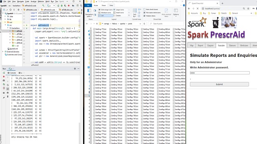
Task: Collapse the src folder in Project tree
Action: tap(5, 25)
